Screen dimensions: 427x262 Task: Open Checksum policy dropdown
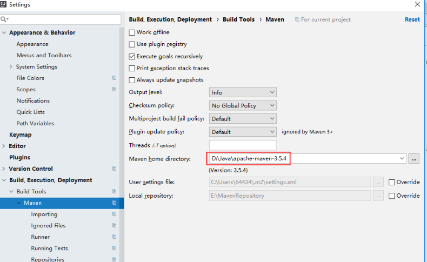(243, 105)
